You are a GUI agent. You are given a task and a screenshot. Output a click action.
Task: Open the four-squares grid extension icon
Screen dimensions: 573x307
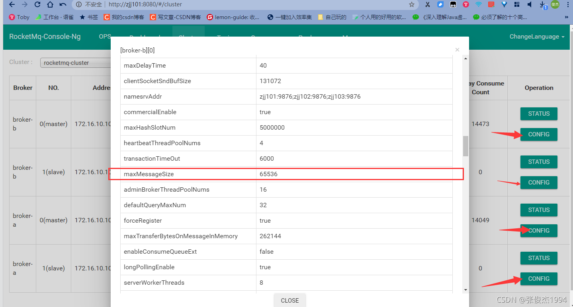tap(517, 5)
